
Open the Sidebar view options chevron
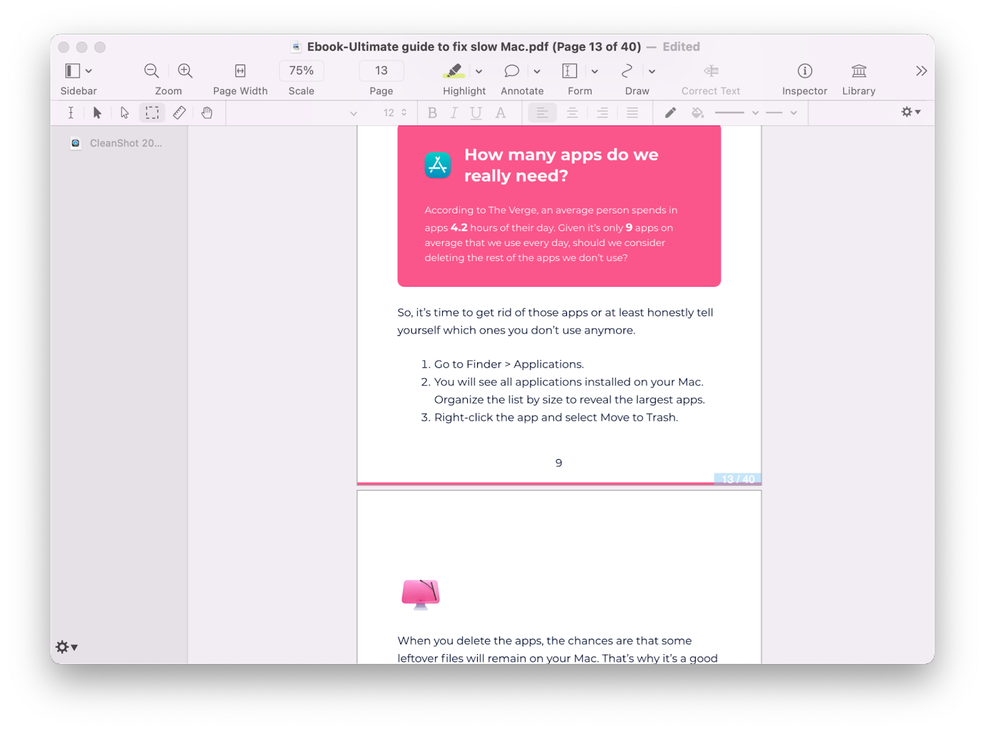pyautogui.click(x=89, y=71)
